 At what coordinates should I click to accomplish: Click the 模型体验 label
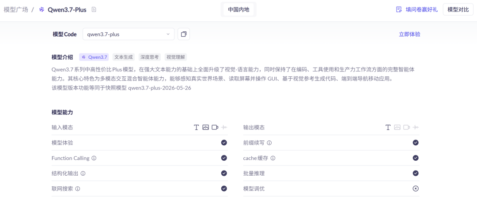click(62, 143)
